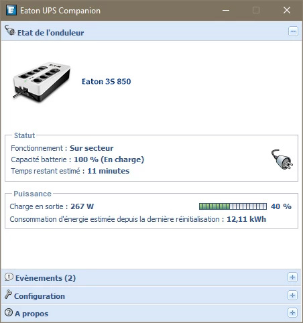The image size is (303, 323).
Task: Click the Eaton UPS Companion window title
Action: click(x=60, y=11)
